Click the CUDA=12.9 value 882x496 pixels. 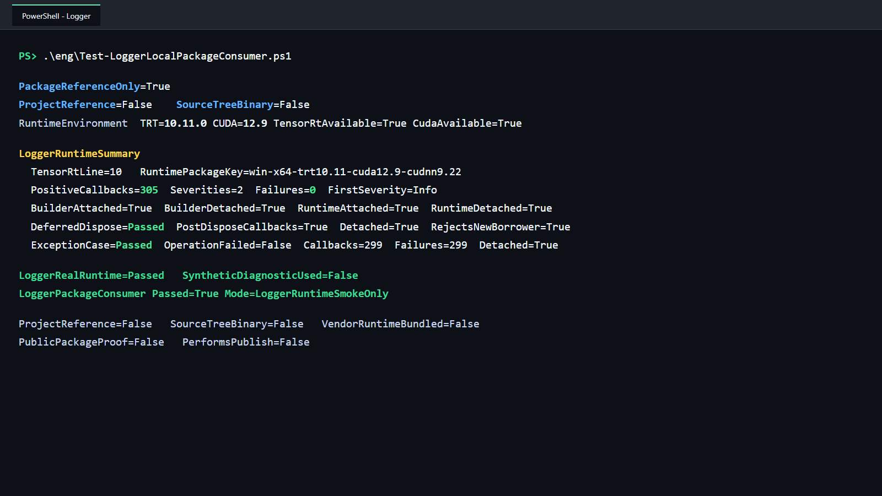click(x=240, y=123)
